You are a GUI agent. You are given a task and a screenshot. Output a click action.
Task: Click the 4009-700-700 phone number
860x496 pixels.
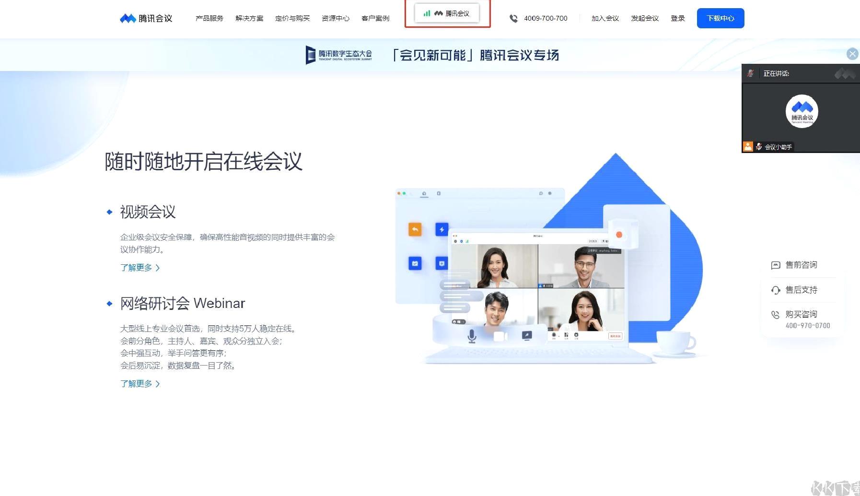point(546,18)
